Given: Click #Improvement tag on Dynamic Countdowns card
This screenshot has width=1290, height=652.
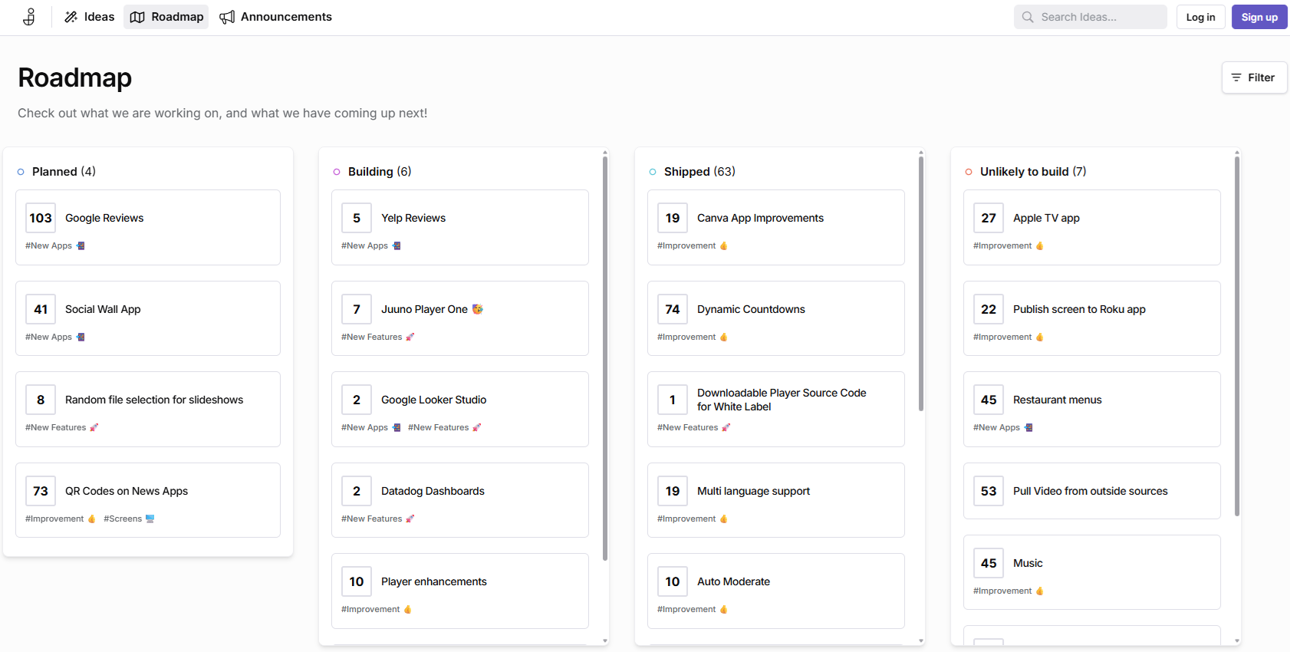Looking at the screenshot, I should (x=693, y=337).
